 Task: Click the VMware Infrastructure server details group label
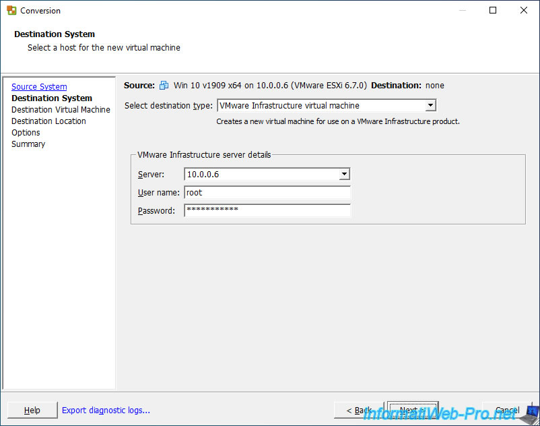coord(204,155)
